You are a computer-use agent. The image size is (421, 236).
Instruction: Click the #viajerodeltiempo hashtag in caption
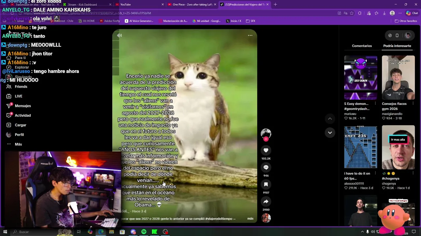pos(219,219)
